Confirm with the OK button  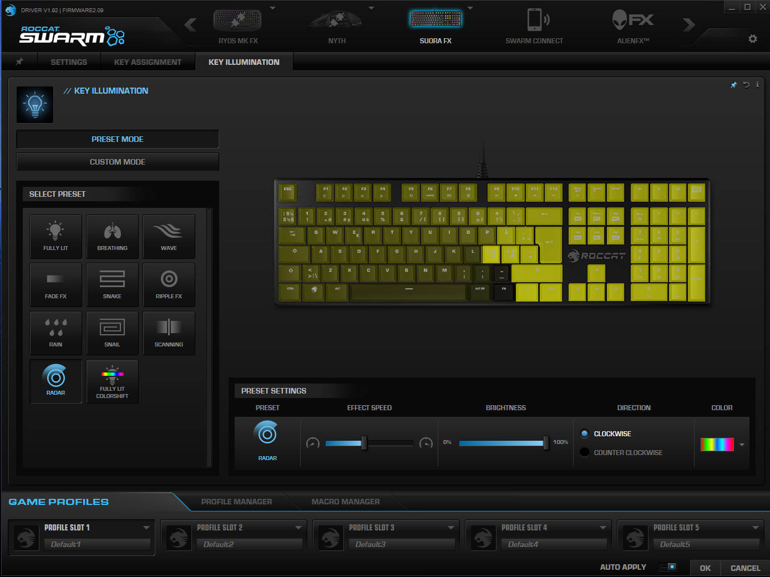[705, 568]
